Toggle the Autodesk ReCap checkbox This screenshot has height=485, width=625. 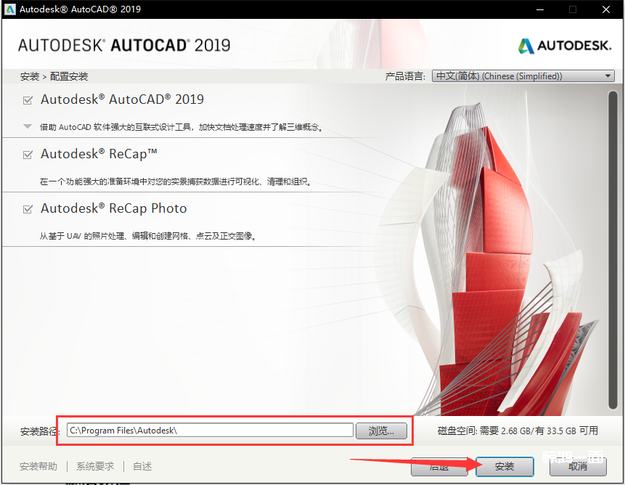point(28,155)
